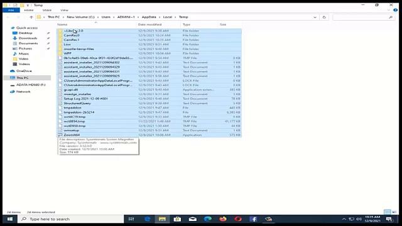Select the WPF folder icon
The image size is (402, 226).
(x=60, y=53)
